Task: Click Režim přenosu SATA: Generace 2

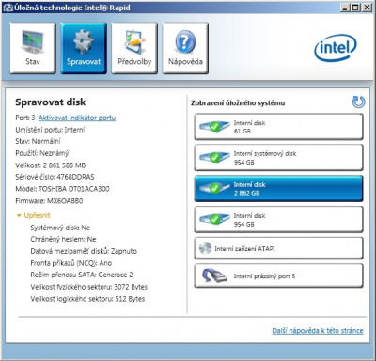Action: [x=82, y=275]
